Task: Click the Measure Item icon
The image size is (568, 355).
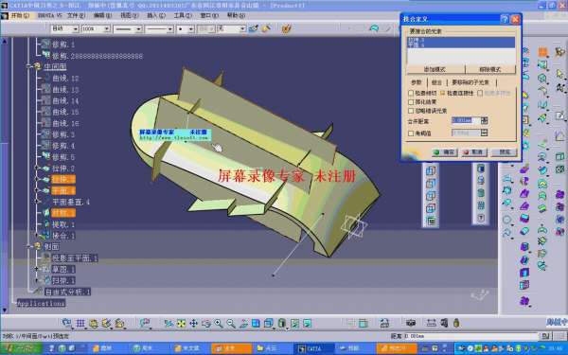Action: (x=444, y=323)
